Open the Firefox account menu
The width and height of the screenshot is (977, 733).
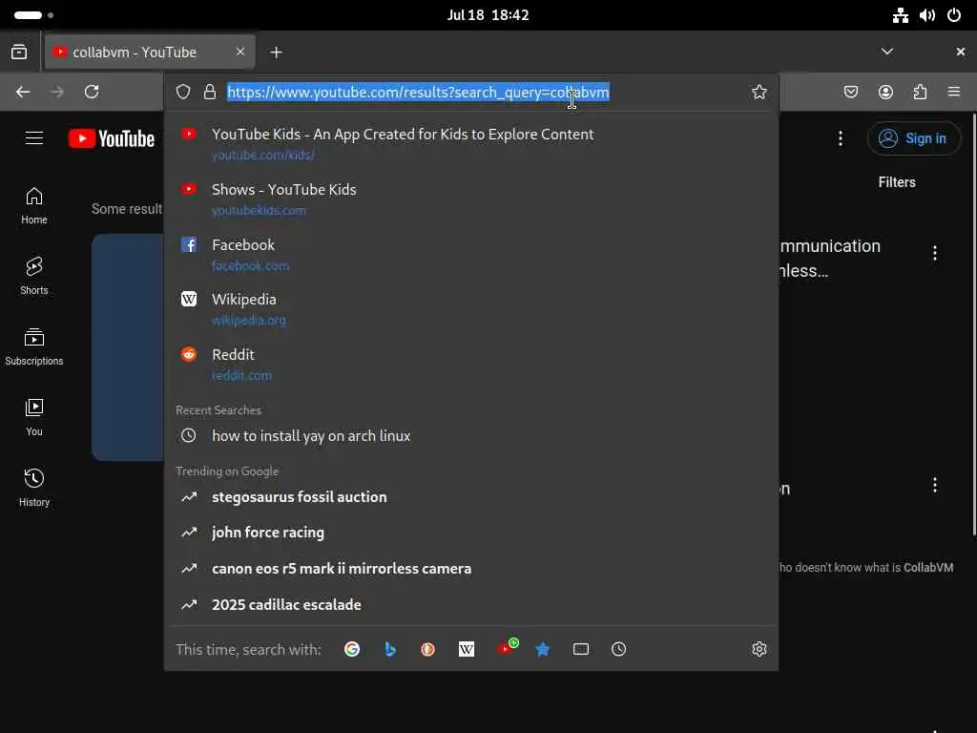click(885, 92)
